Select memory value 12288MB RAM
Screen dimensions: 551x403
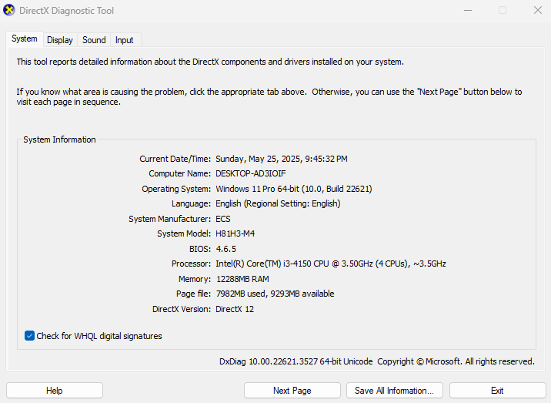[242, 279]
